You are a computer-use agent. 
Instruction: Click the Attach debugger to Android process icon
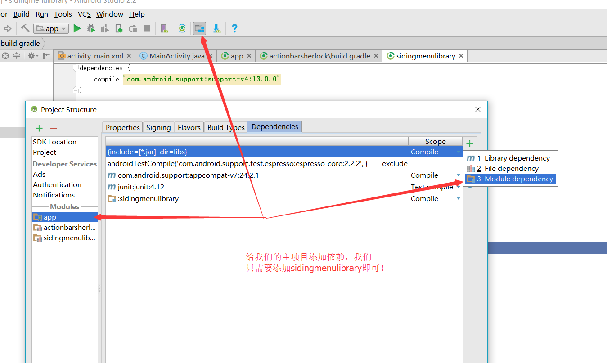click(119, 28)
